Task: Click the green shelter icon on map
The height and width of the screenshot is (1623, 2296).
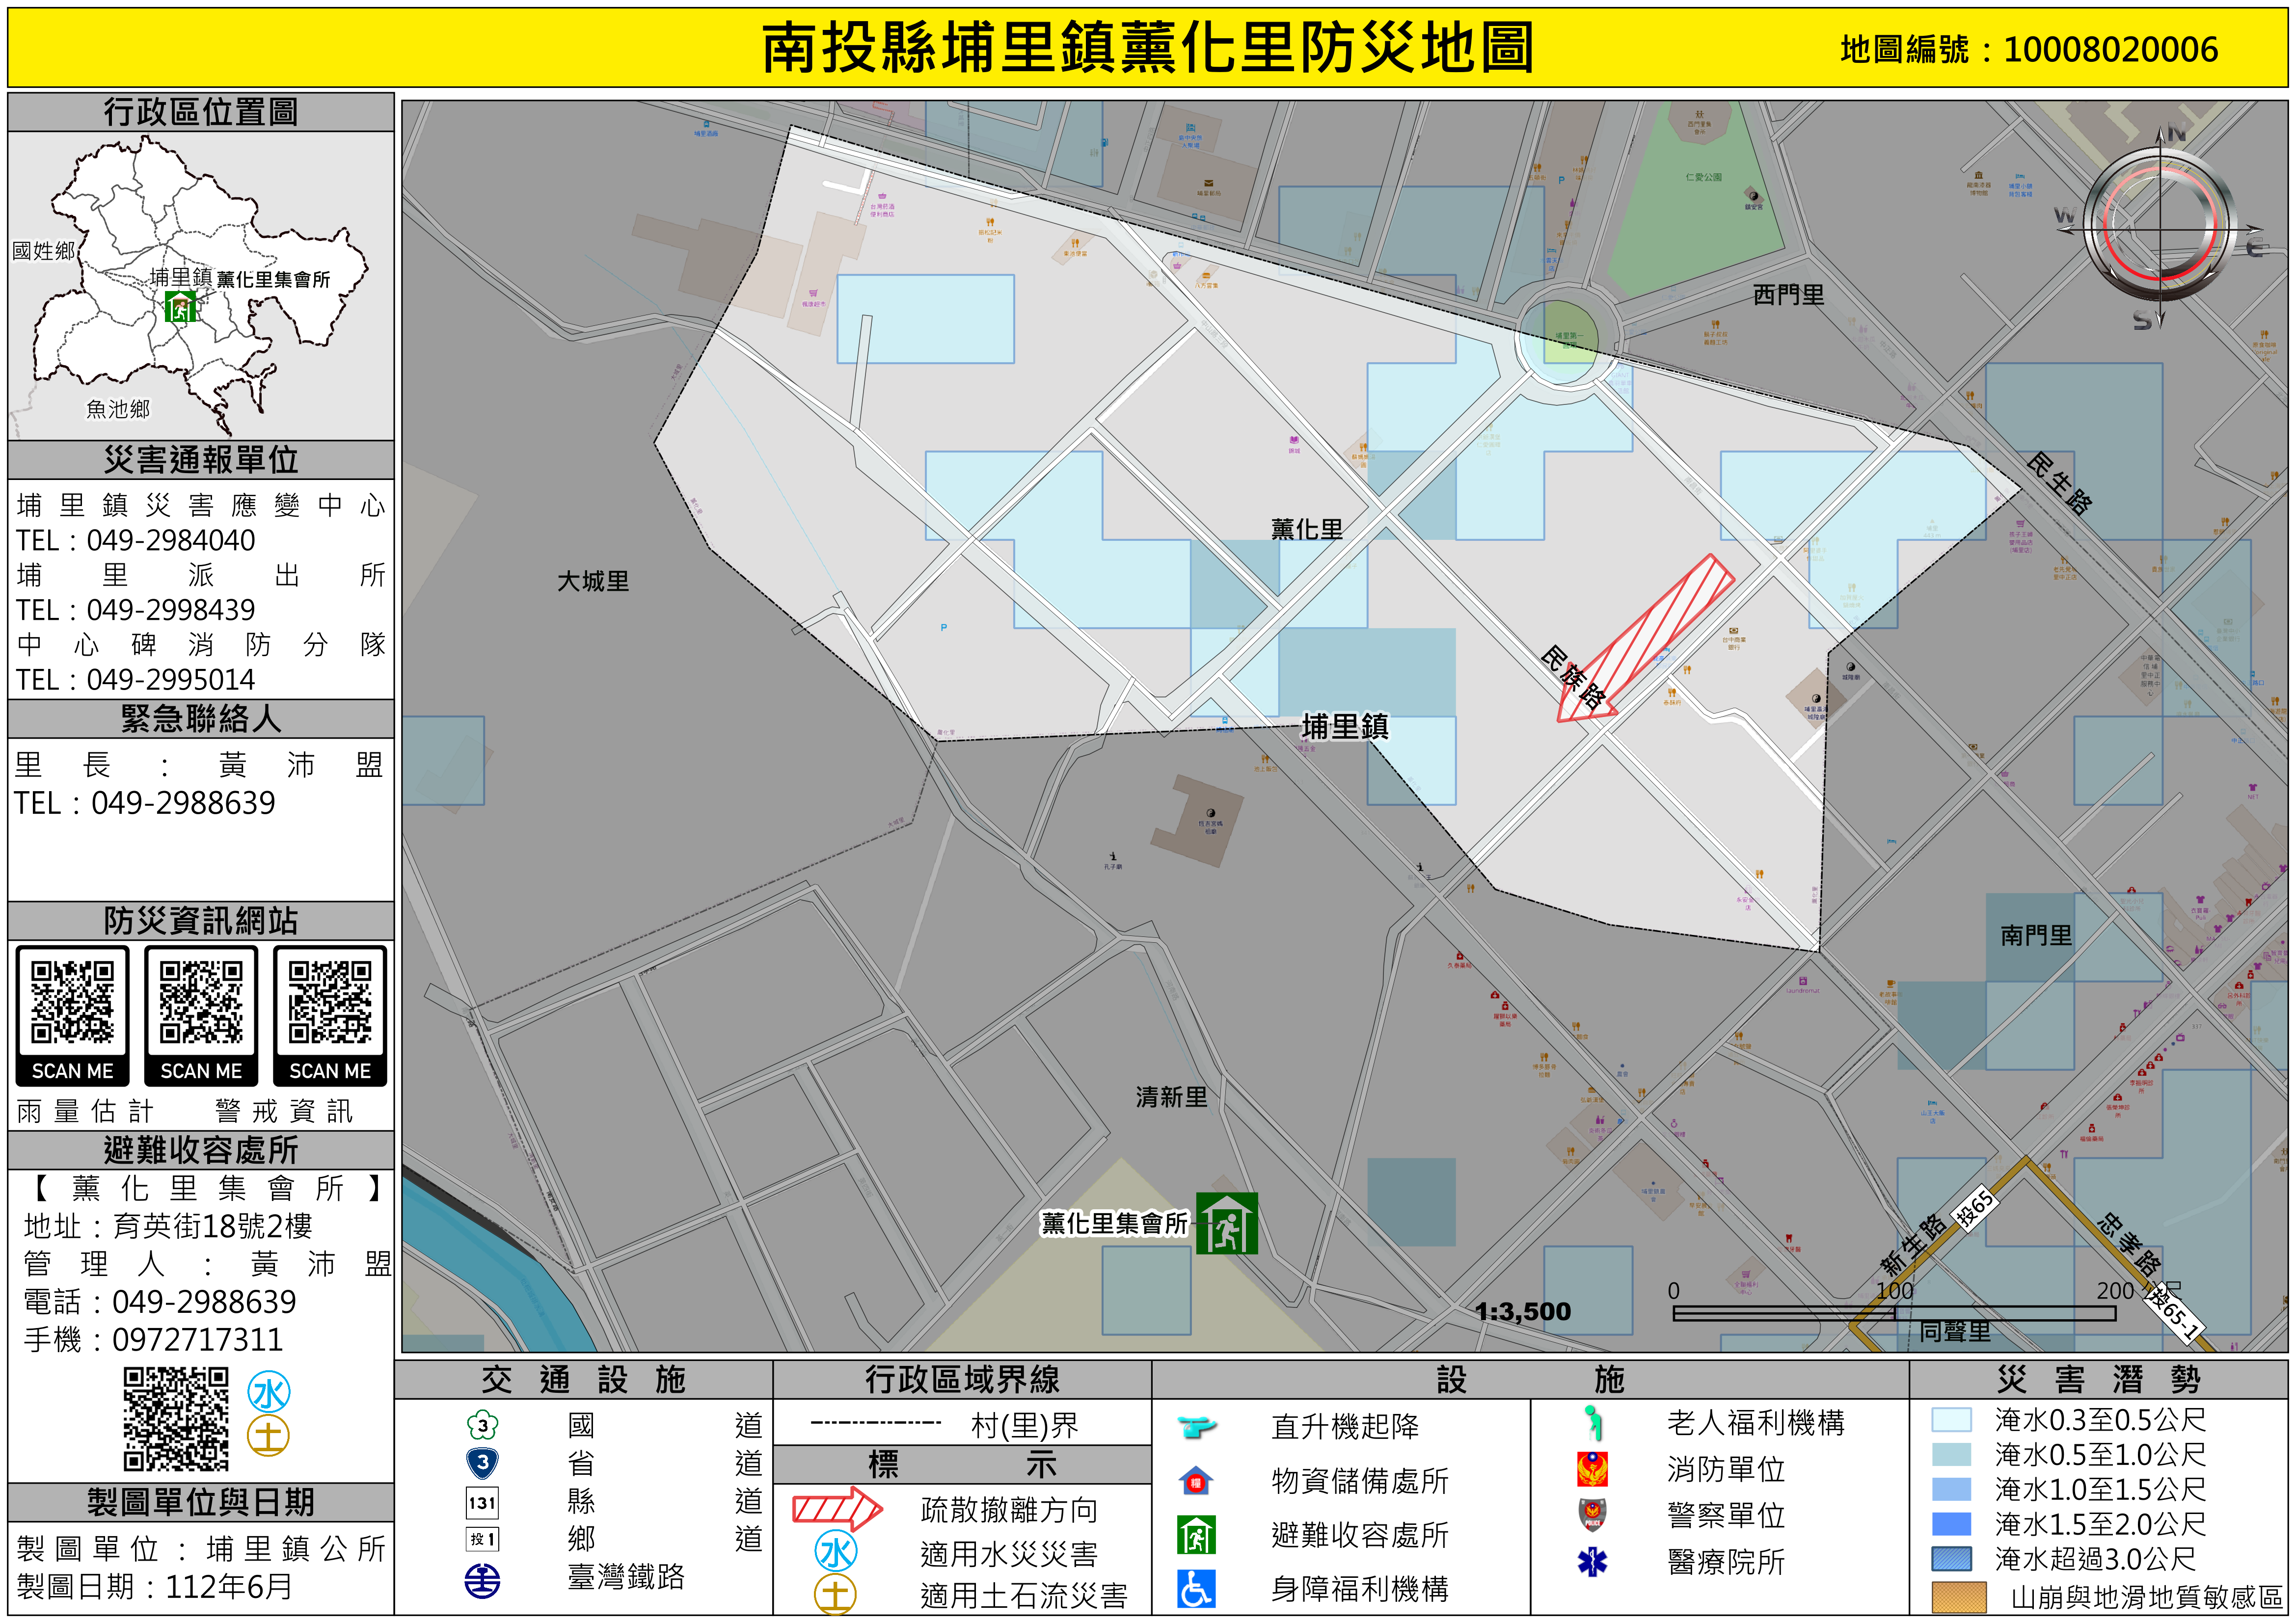Action: [1226, 1223]
